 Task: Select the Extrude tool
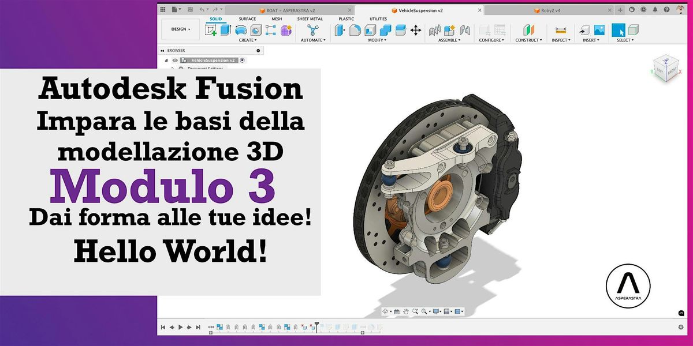226,31
